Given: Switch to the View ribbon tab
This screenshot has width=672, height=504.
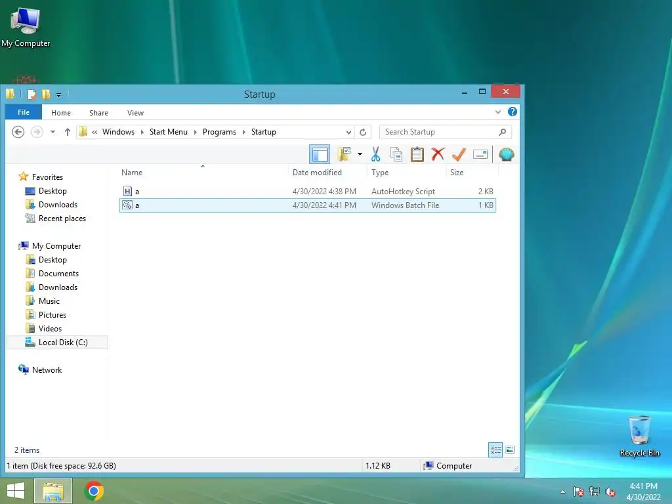Looking at the screenshot, I should (x=135, y=113).
